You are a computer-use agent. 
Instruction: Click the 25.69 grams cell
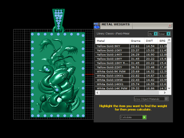137,71
